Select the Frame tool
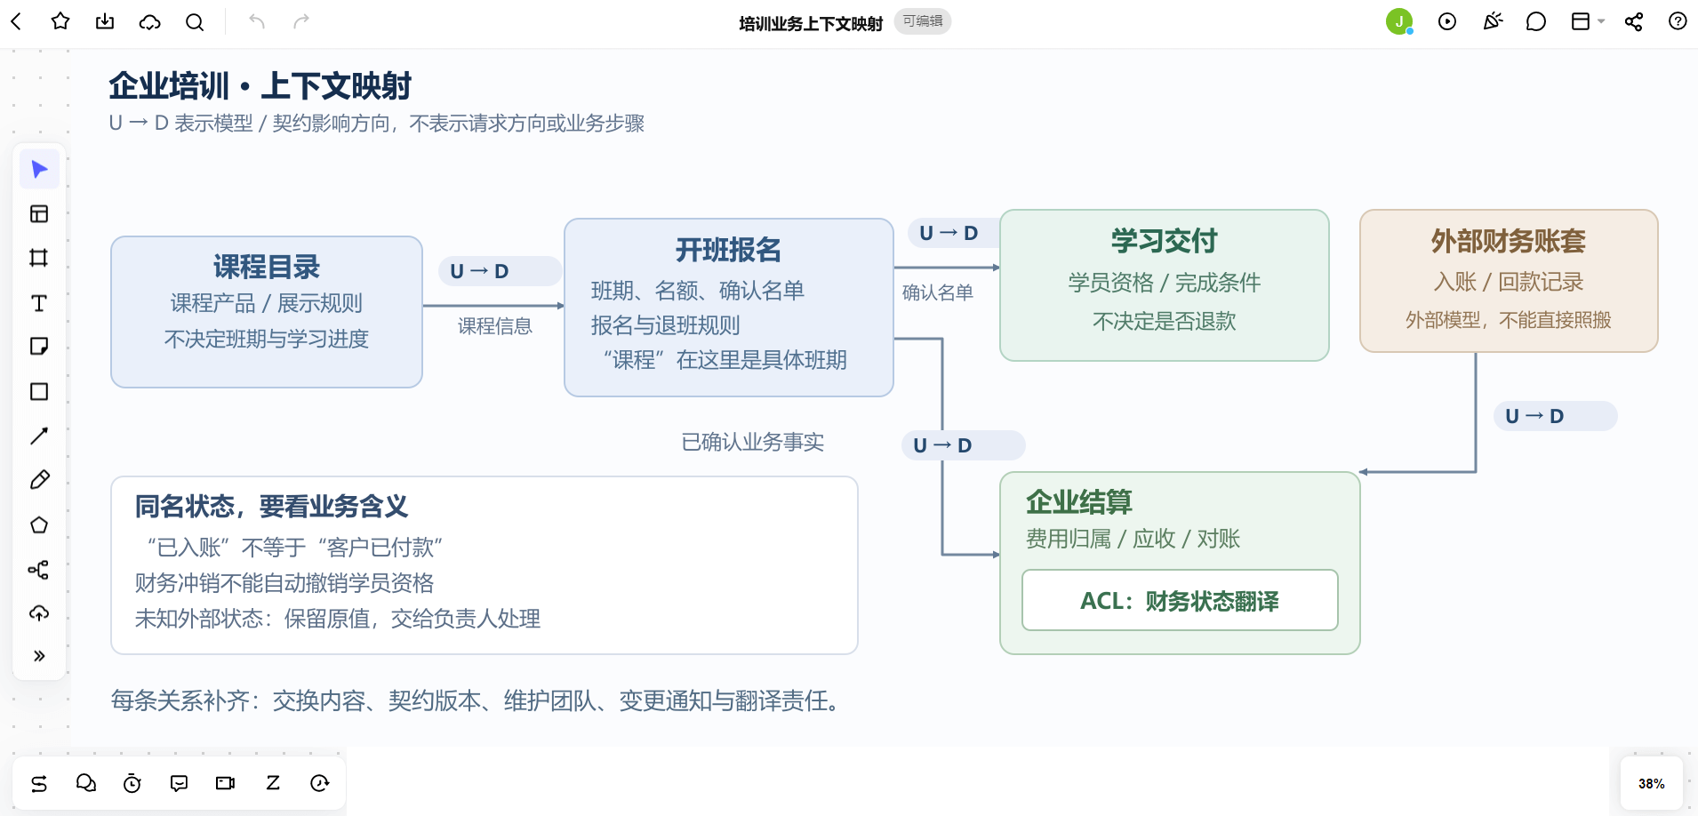Viewport: 1698px width, 816px height. [39, 258]
